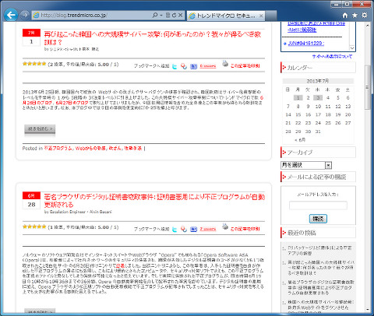Screen dimensions: 374x316
Task: Share the June 28 post on Twitter
Action: tap(175, 230)
